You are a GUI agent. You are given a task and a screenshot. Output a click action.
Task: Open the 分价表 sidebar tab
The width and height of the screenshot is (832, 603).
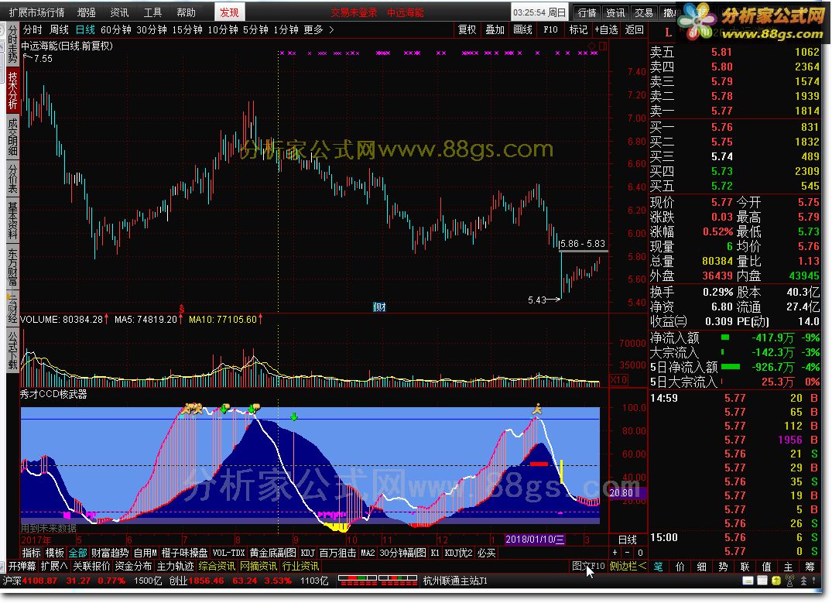12,179
